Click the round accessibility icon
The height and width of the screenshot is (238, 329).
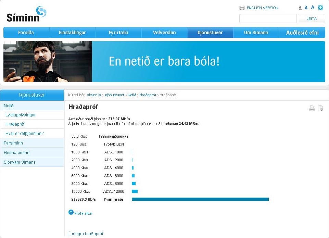320,8
